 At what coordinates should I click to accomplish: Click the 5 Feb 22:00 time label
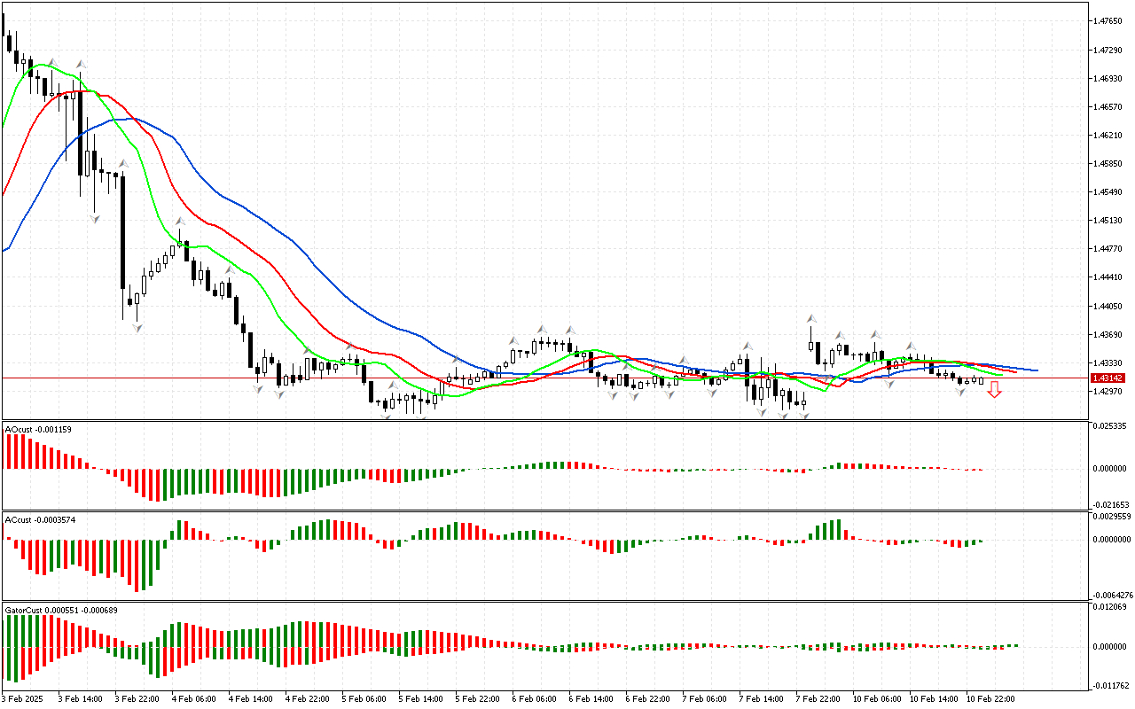pyautogui.click(x=477, y=698)
